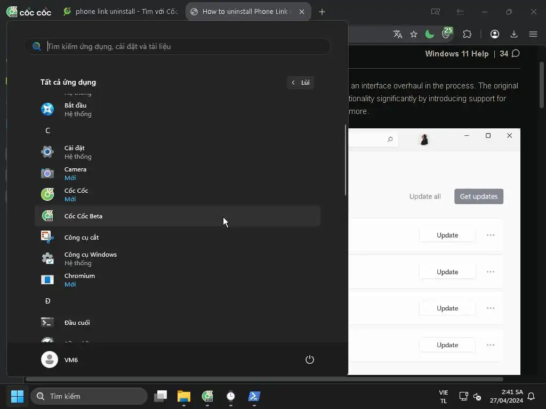Click the power button icon

pyautogui.click(x=310, y=359)
